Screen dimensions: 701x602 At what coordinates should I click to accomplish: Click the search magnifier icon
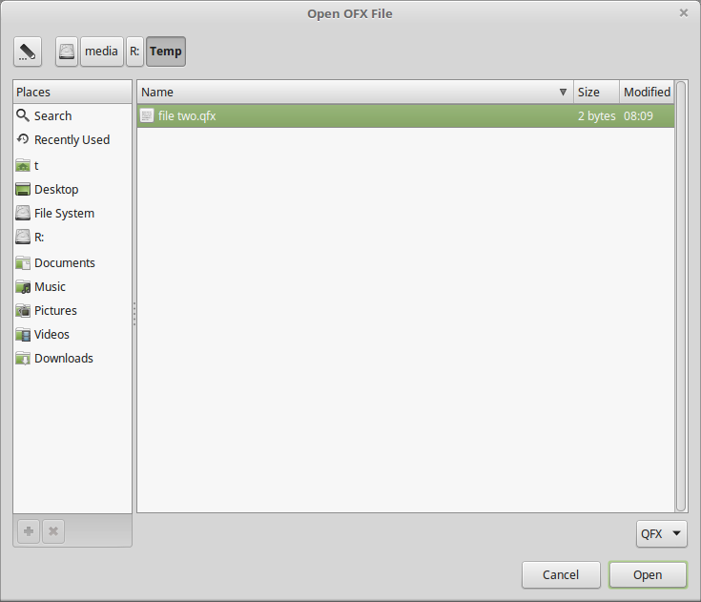[x=23, y=115]
